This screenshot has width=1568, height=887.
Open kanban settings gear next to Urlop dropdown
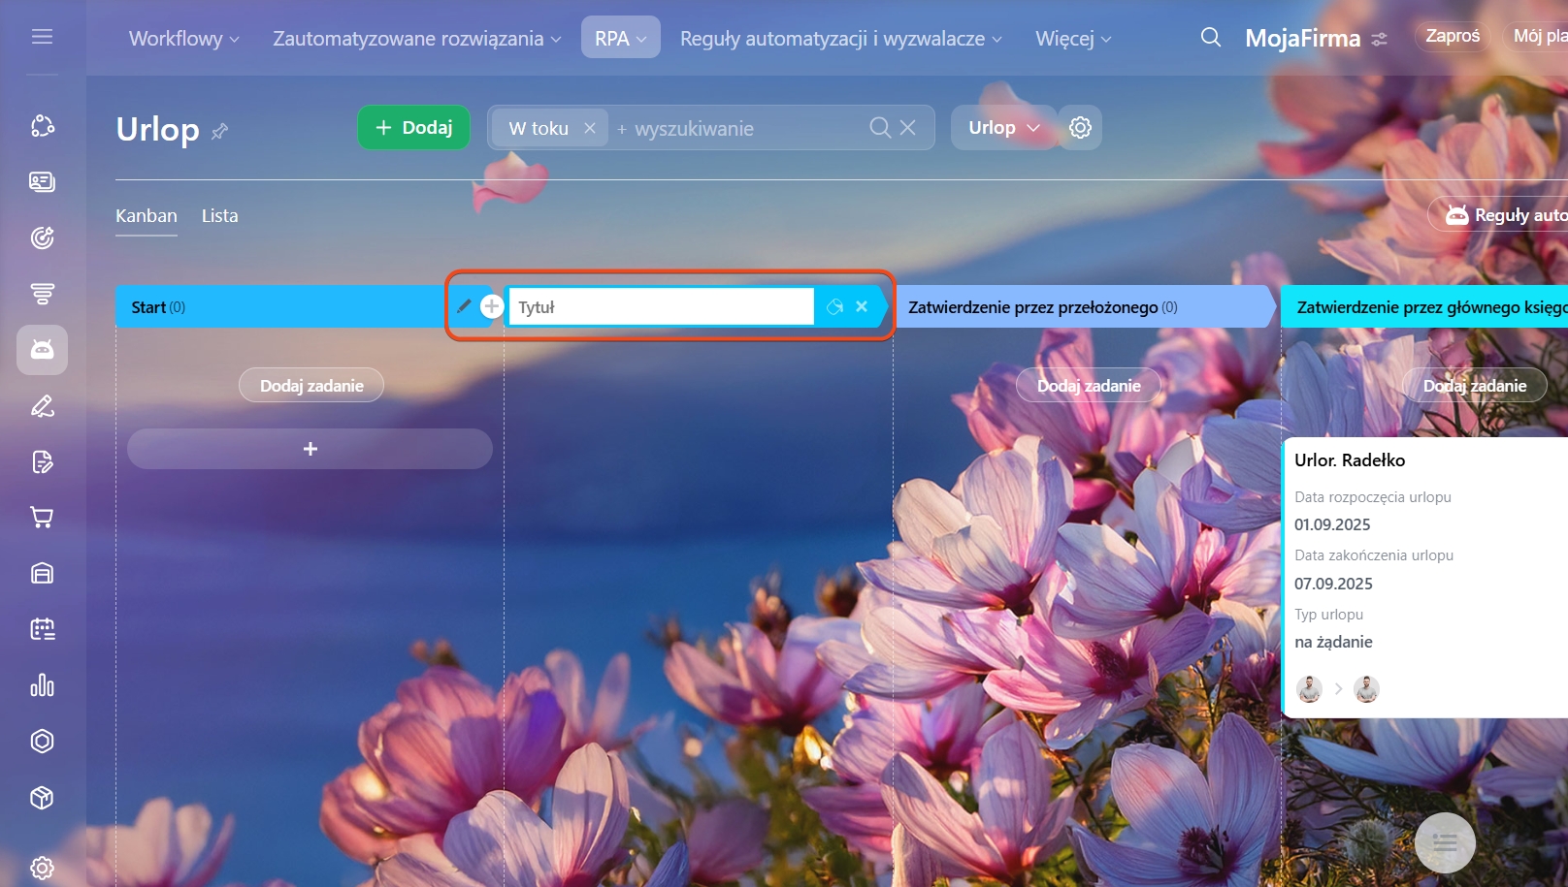[1080, 127]
